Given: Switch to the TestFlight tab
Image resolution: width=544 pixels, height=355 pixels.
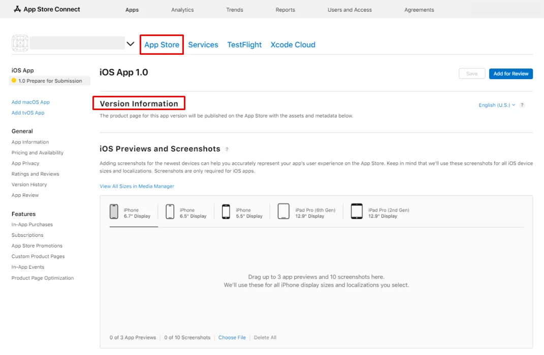Looking at the screenshot, I should click(244, 45).
